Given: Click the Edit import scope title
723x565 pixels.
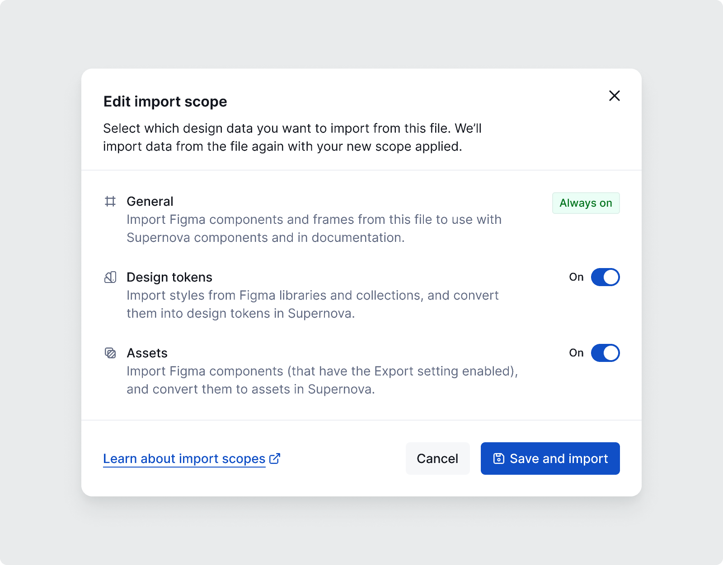Looking at the screenshot, I should coord(165,102).
